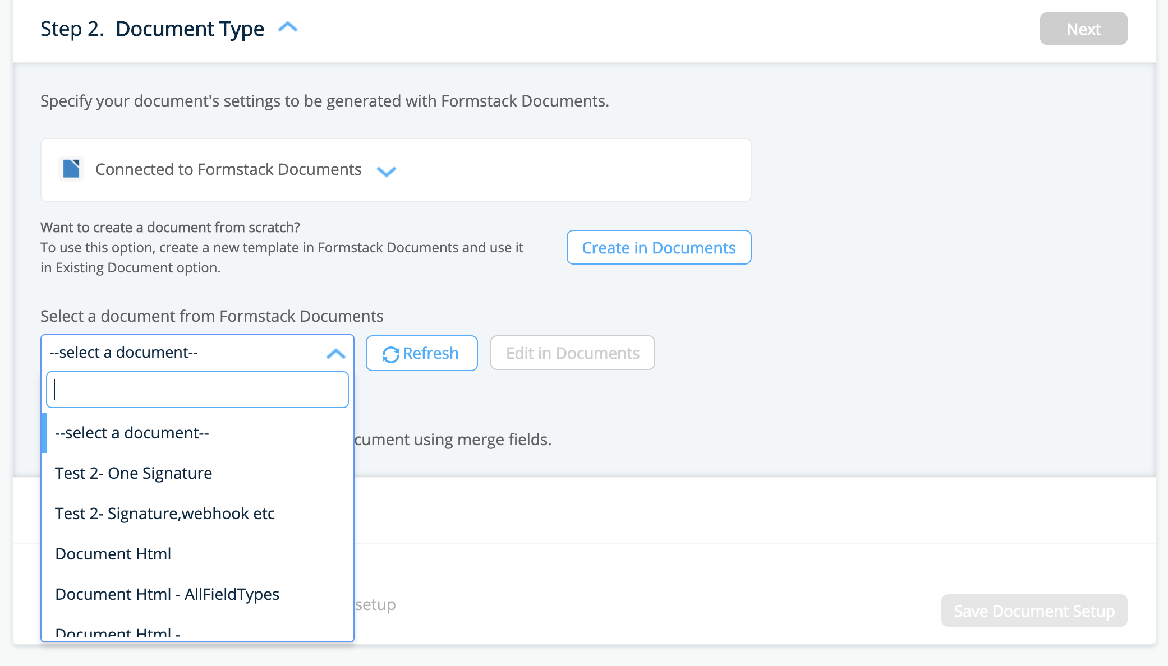
Task: Select the Document Html option
Action: tap(113, 554)
